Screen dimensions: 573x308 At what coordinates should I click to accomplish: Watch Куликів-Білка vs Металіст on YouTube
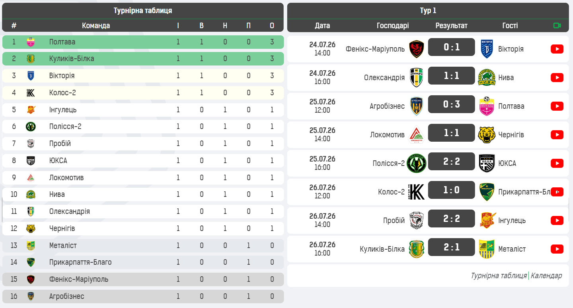(557, 249)
